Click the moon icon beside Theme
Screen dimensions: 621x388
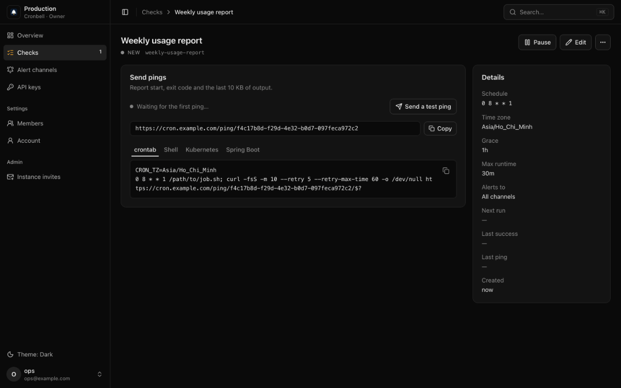pos(10,354)
